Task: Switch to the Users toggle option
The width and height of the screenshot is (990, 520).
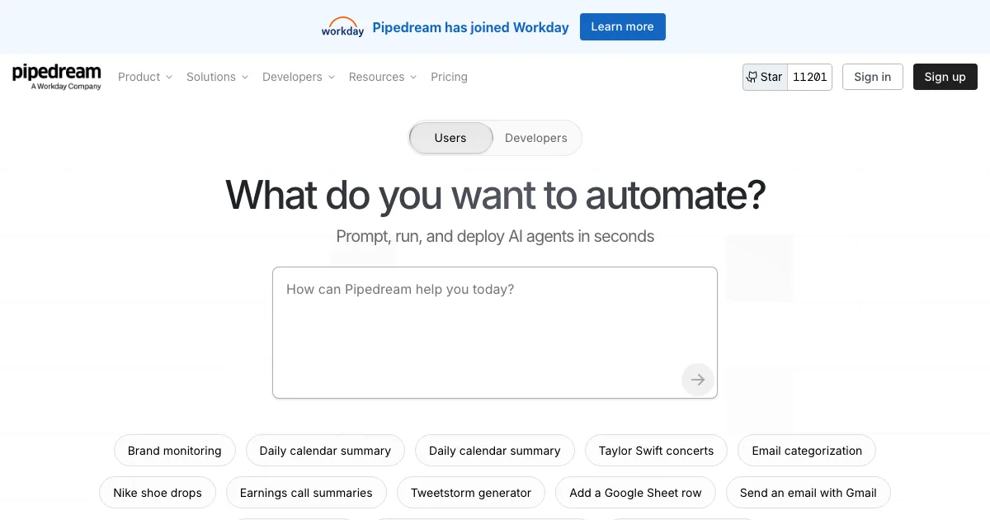Action: click(x=450, y=138)
